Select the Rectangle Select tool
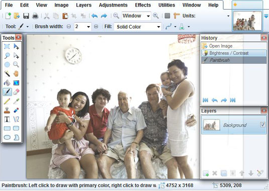Image resolution: width=269 pixels, height=191 pixels. click(7, 46)
